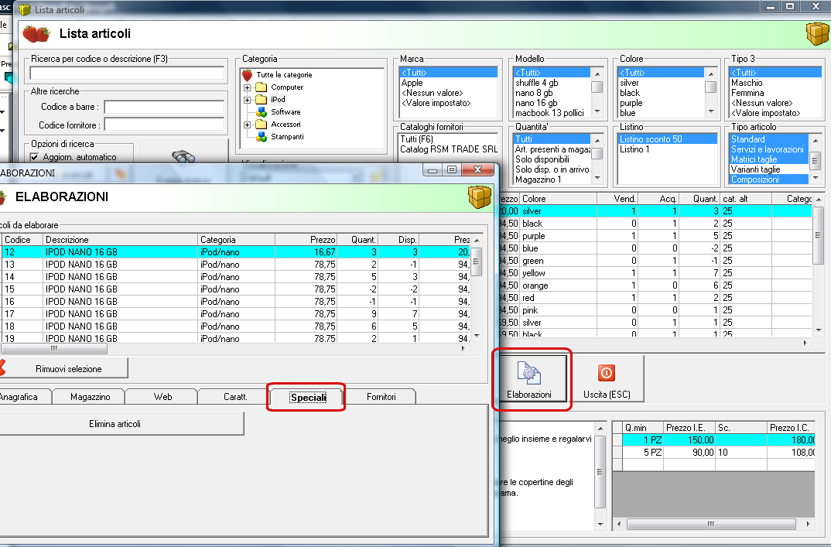831x547 pixels.
Task: Click the Accessori folder icon
Action: (262, 125)
